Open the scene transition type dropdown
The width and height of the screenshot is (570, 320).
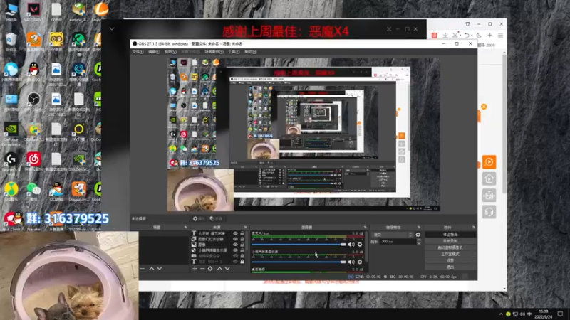(393, 235)
